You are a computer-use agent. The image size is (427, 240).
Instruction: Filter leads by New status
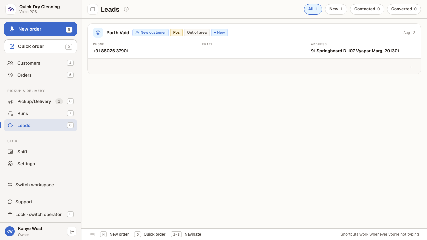click(336, 9)
